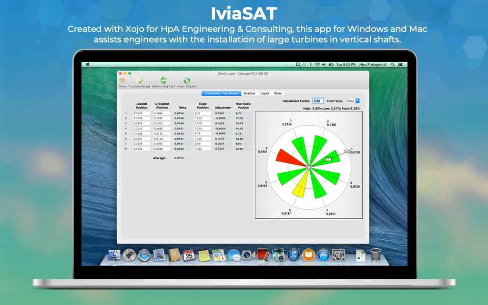Open Maps from the dock
The width and height of the screenshot is (488, 305).
219,255
